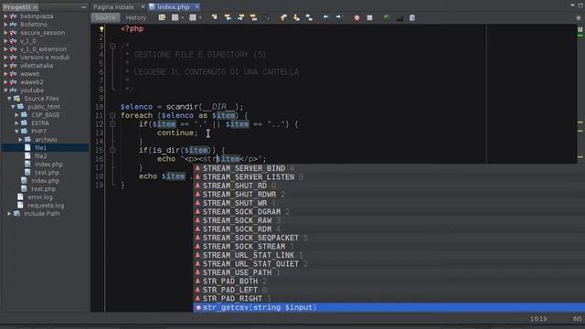
Task: Open the editor document list dropdown arrow
Action: 572,5
